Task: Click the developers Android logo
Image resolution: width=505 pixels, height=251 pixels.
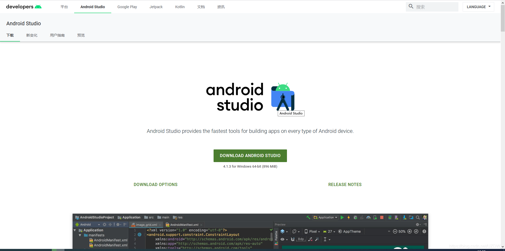Action: (24, 7)
